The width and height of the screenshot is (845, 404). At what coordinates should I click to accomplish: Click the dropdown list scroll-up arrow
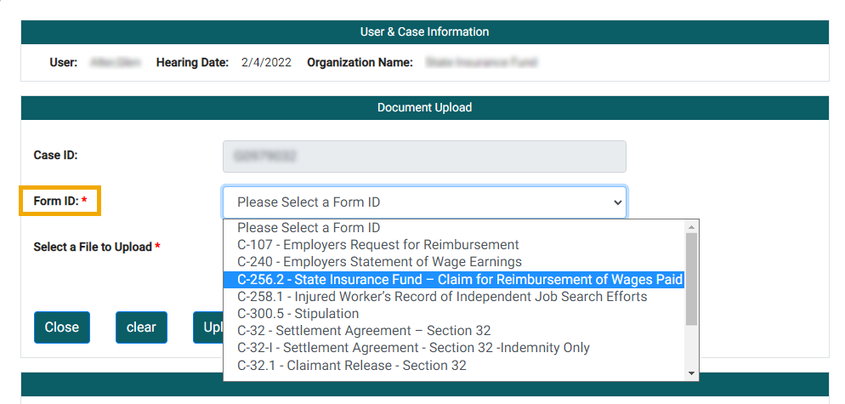click(691, 227)
